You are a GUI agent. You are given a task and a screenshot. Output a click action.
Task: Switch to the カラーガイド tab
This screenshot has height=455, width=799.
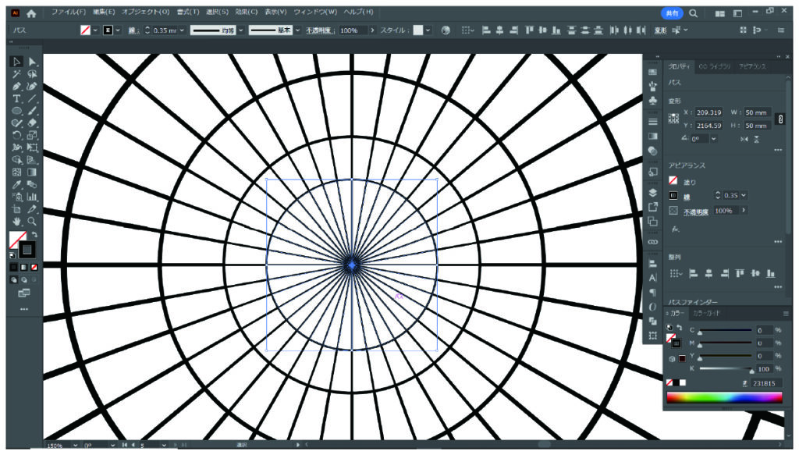pyautogui.click(x=706, y=314)
